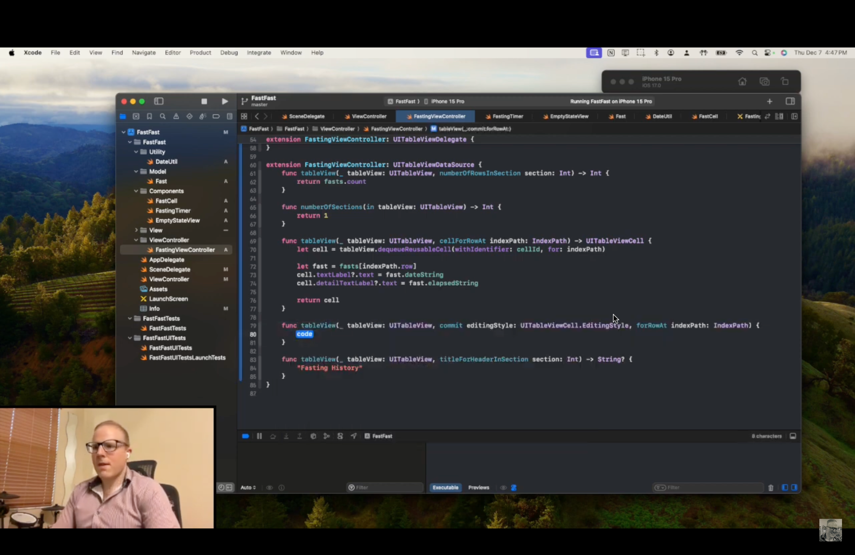This screenshot has width=855, height=555.
Task: Open the Test navigator diamond icon
Action: [x=189, y=116]
